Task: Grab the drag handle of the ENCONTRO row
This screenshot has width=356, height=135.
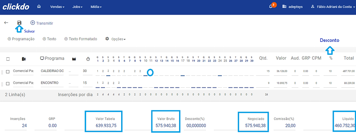Action: point(2,84)
